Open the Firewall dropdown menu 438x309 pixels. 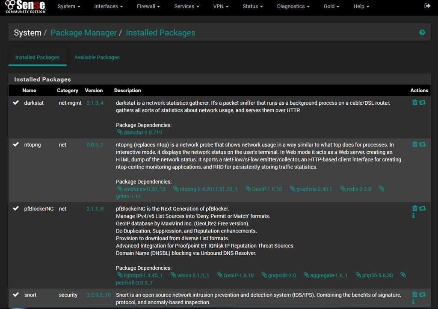coord(148,6)
